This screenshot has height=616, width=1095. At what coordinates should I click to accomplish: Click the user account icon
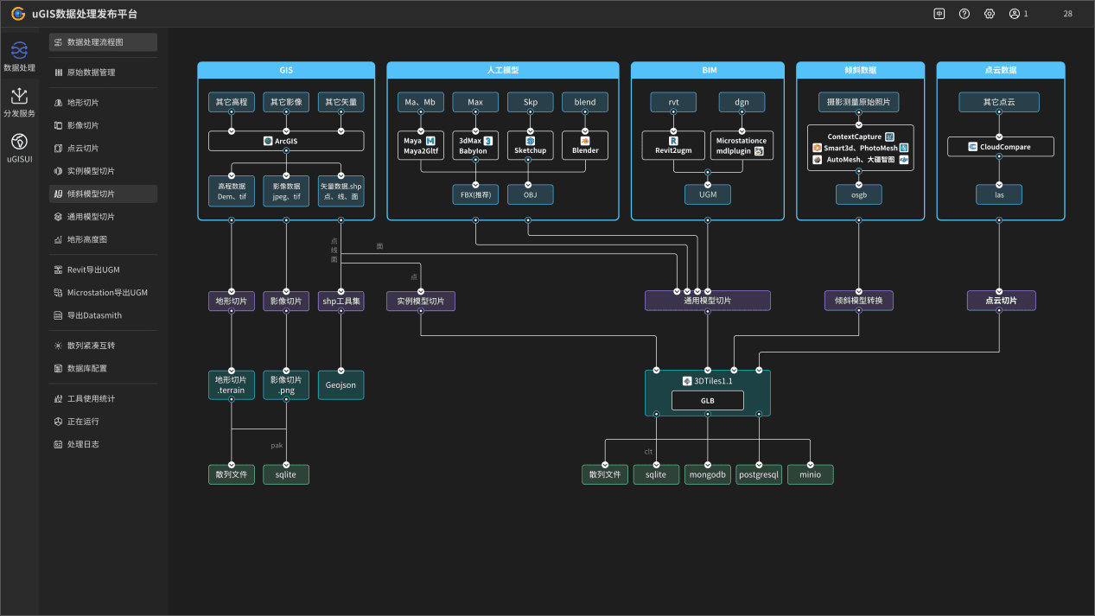point(1015,14)
